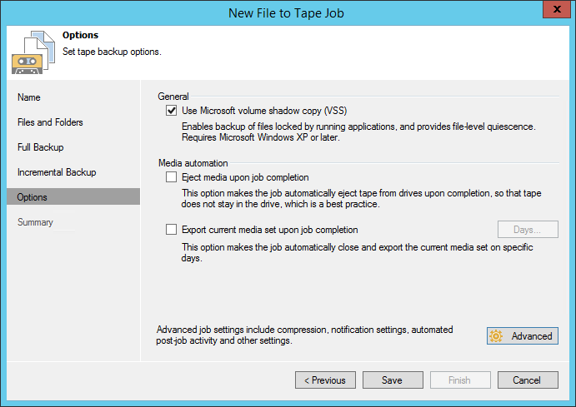The width and height of the screenshot is (576, 407).
Task: Click text 'This option makes the job automatically close'
Action: coord(270,247)
